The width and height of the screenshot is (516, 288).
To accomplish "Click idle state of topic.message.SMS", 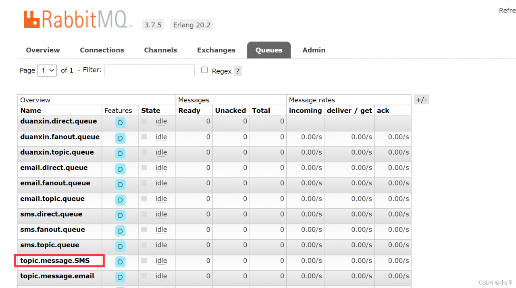I will 161,261.
